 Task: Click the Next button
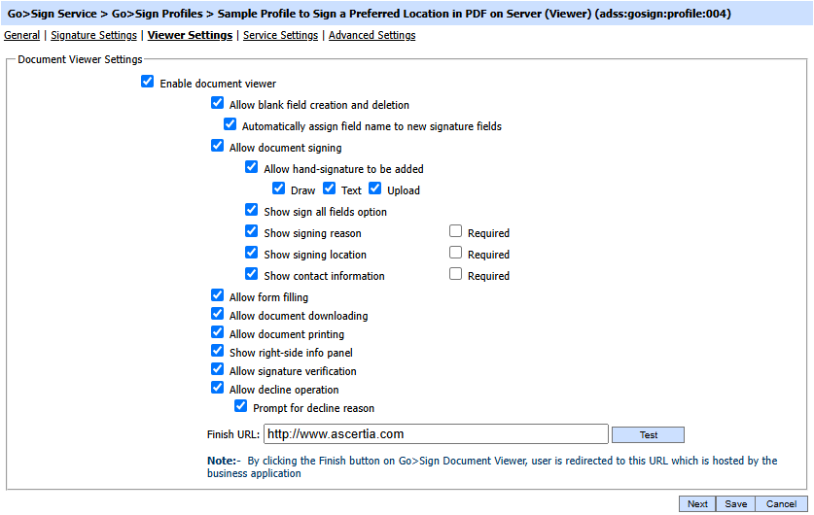[x=697, y=504]
